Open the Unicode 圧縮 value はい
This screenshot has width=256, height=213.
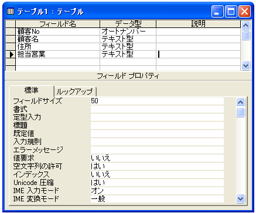coord(157,183)
